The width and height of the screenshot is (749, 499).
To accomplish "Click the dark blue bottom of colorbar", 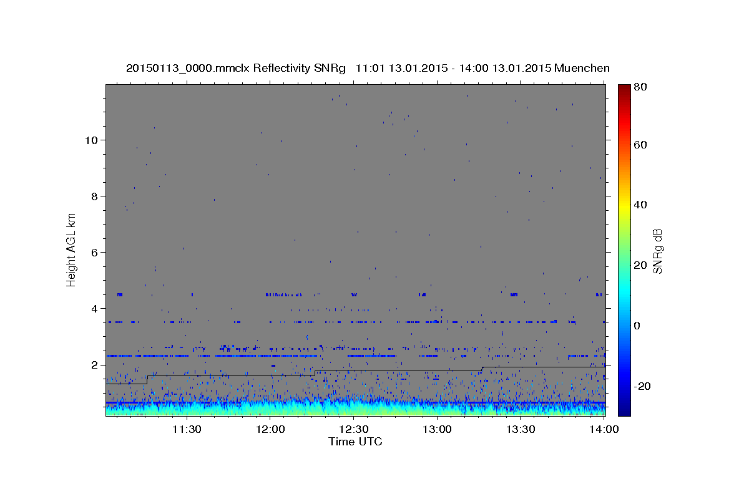I will pyautogui.click(x=624, y=409).
